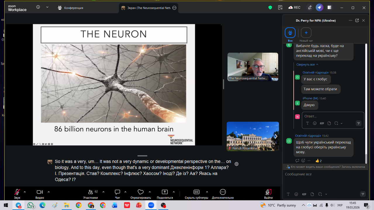Click the green encryption shield icon
The height and width of the screenshot is (210, 374).
pyautogui.click(x=270, y=8)
